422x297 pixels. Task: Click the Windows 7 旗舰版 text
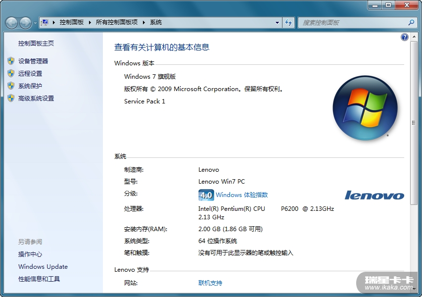[x=150, y=76]
